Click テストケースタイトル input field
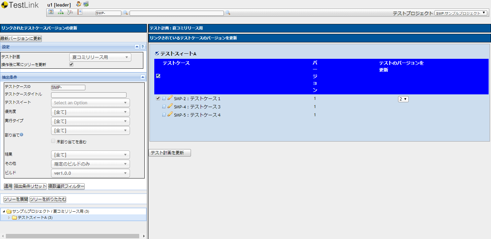The image size is (491, 239). [x=88, y=95]
